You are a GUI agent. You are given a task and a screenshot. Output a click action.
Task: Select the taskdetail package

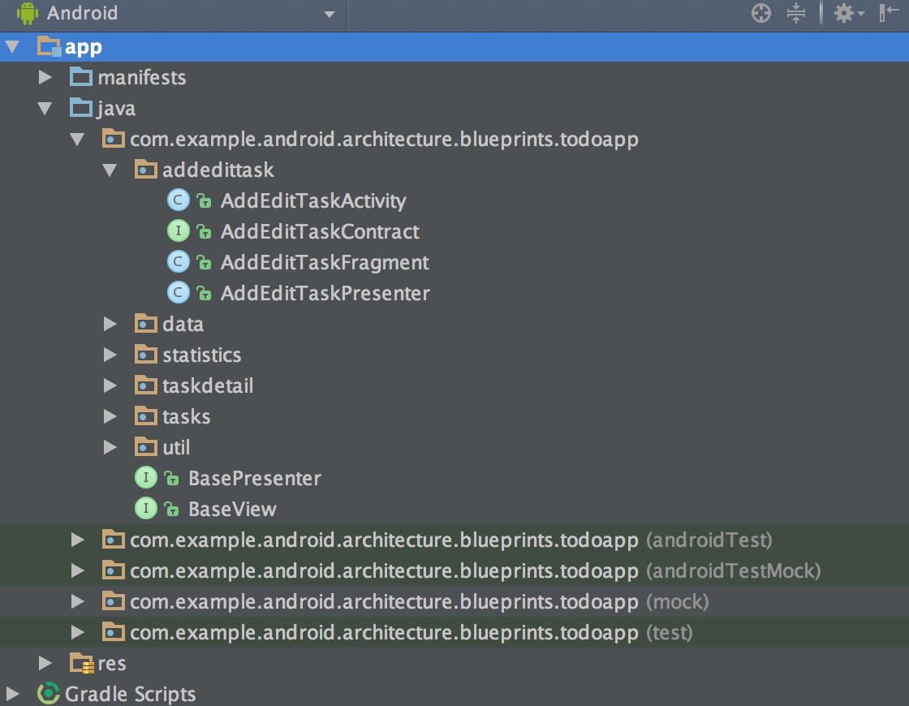tap(208, 385)
